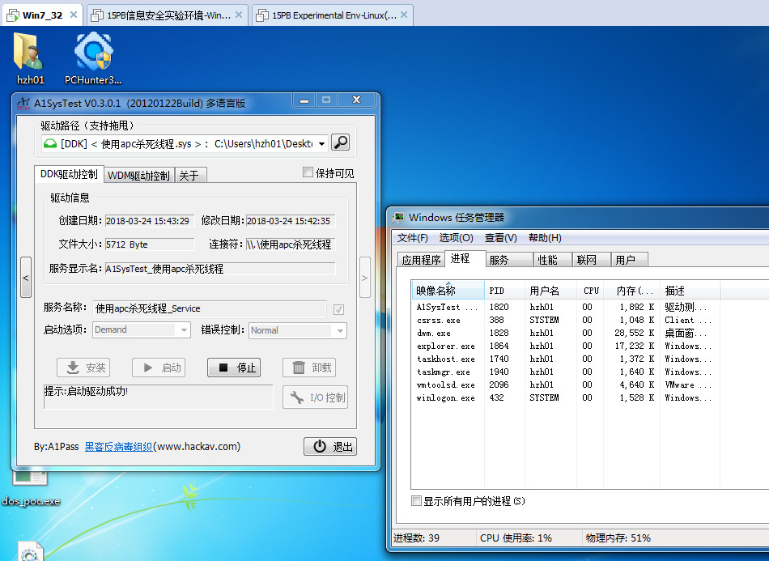The image size is (769, 561).
Task: Open the driver path dropdown arrow
Action: [x=321, y=143]
